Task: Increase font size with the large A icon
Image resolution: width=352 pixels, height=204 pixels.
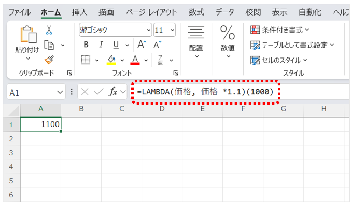Action: click(142, 45)
